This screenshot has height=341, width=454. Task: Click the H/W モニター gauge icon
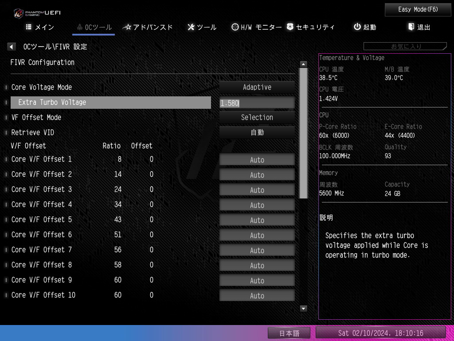point(235,27)
